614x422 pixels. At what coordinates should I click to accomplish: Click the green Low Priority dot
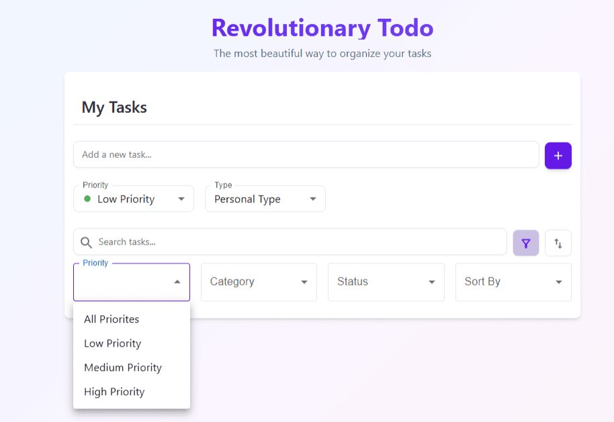pyautogui.click(x=87, y=199)
